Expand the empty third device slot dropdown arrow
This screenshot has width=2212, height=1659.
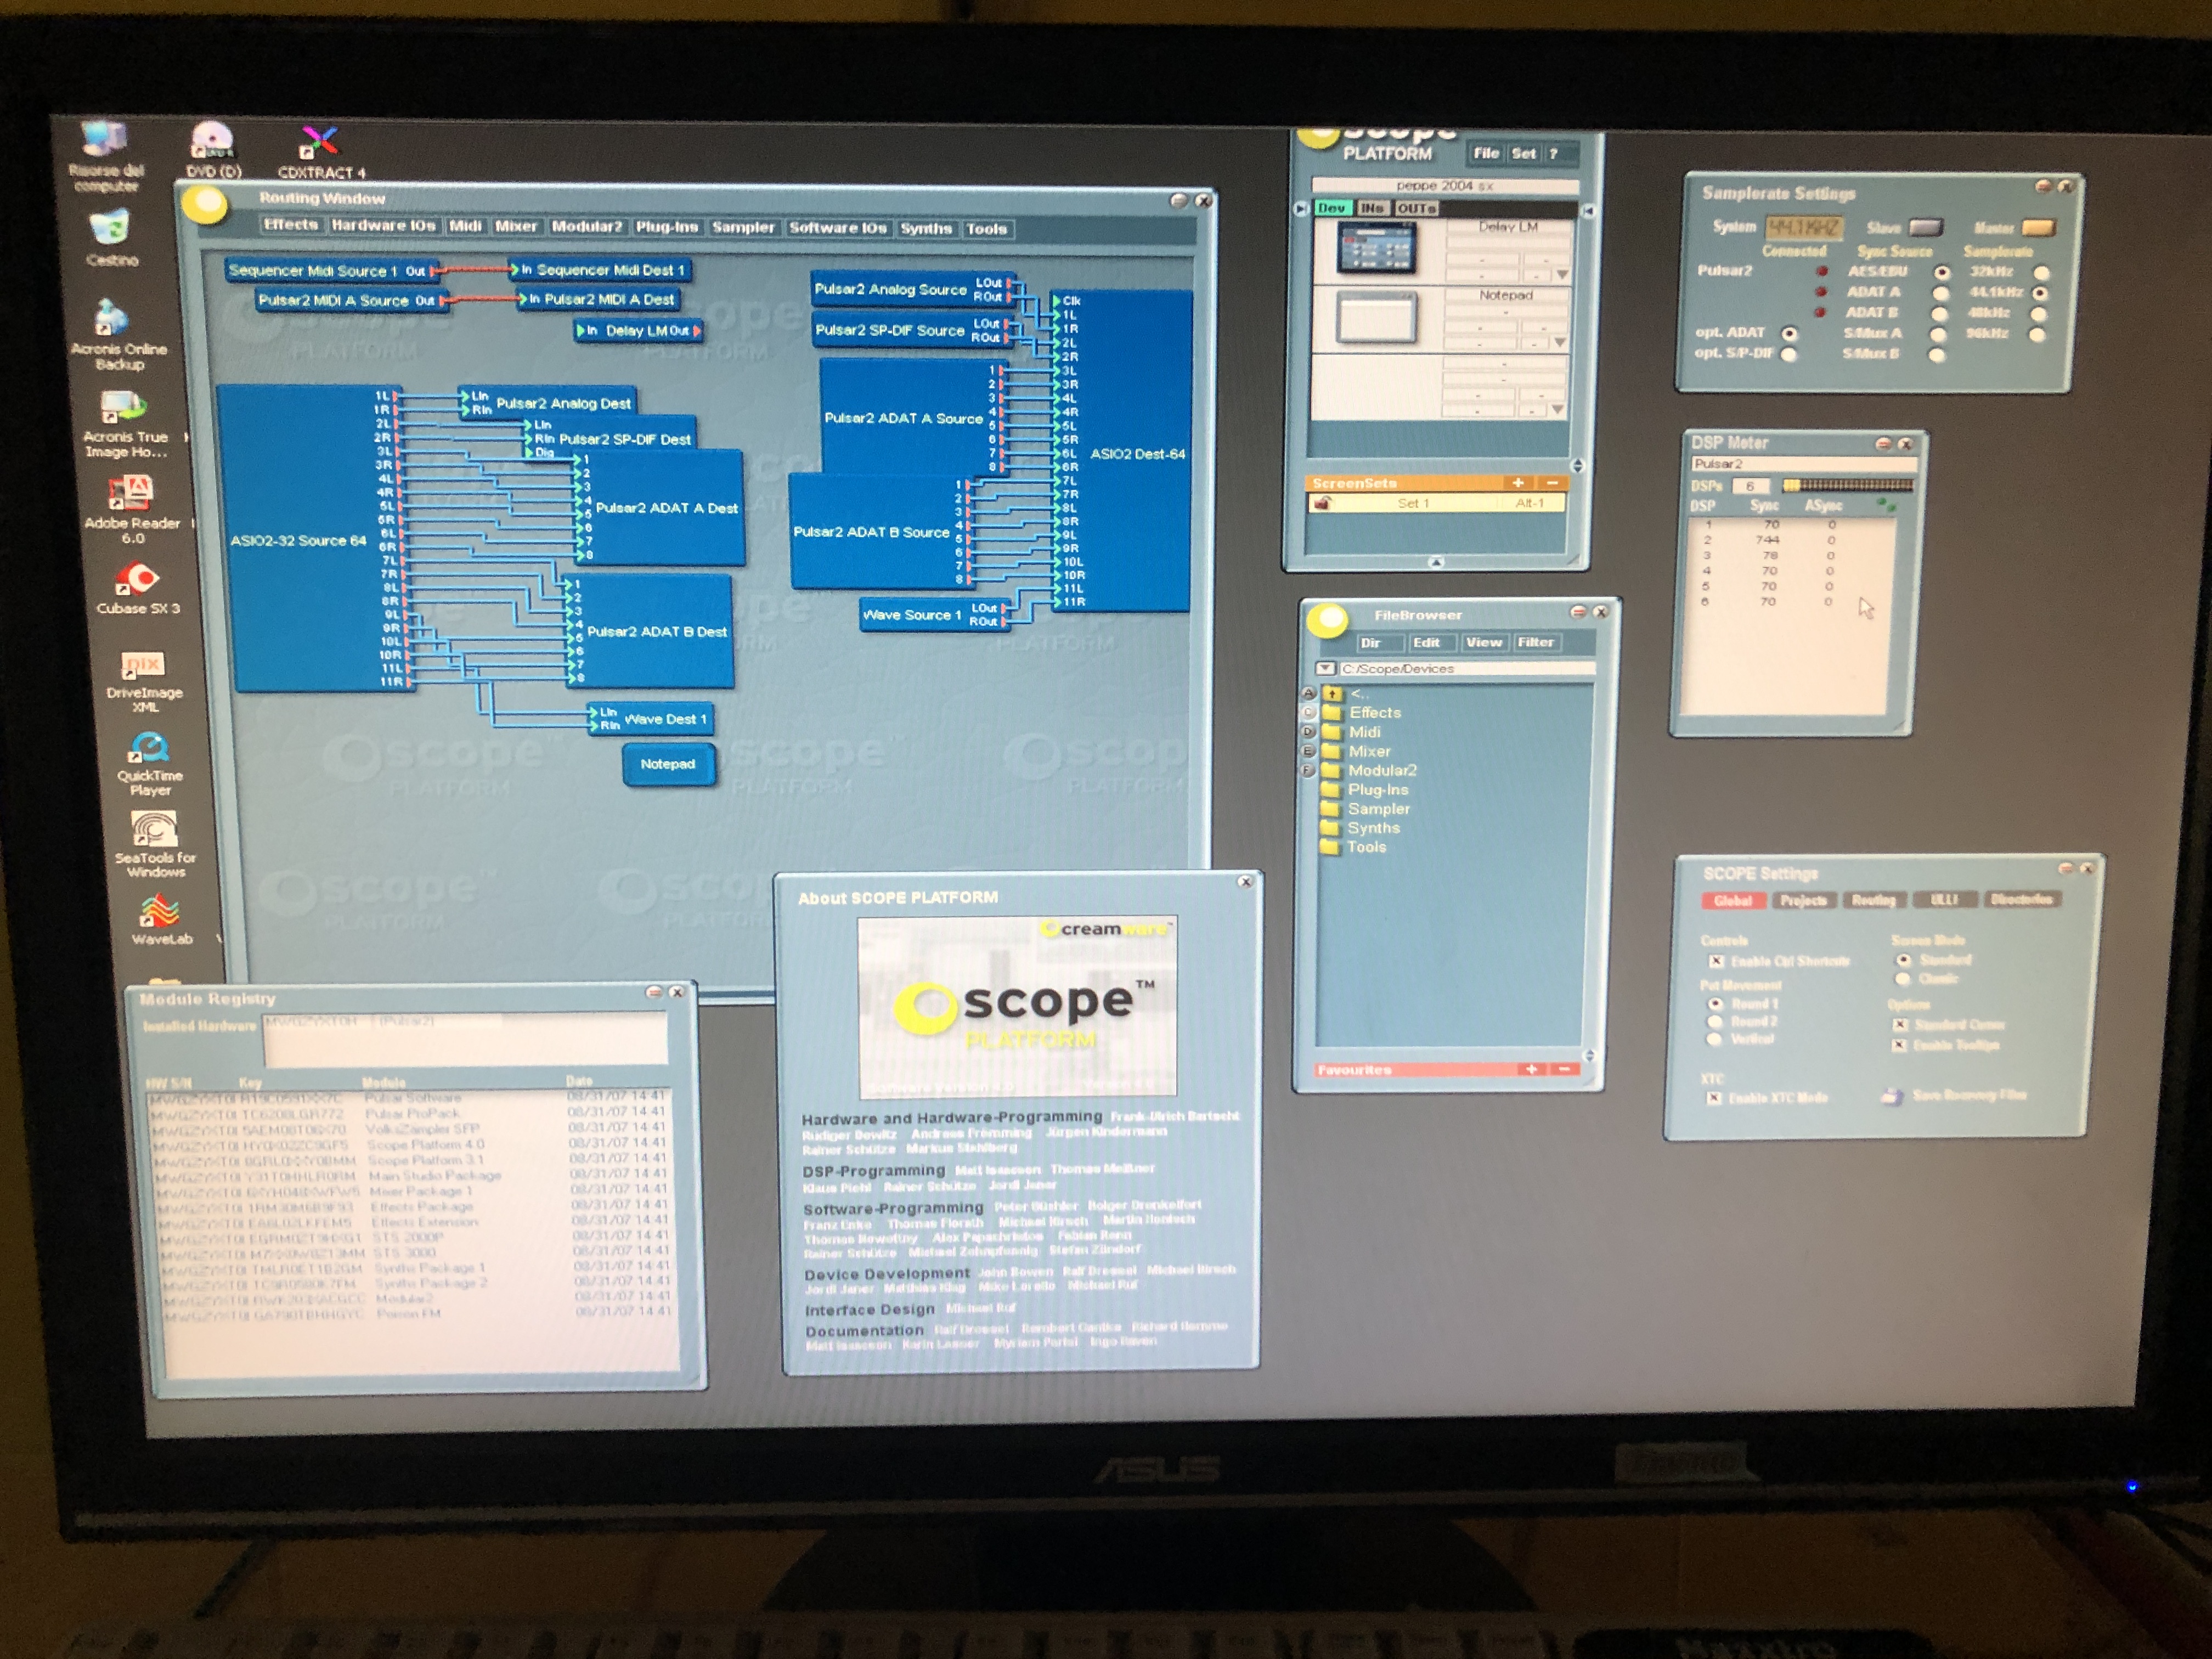click(x=1557, y=410)
